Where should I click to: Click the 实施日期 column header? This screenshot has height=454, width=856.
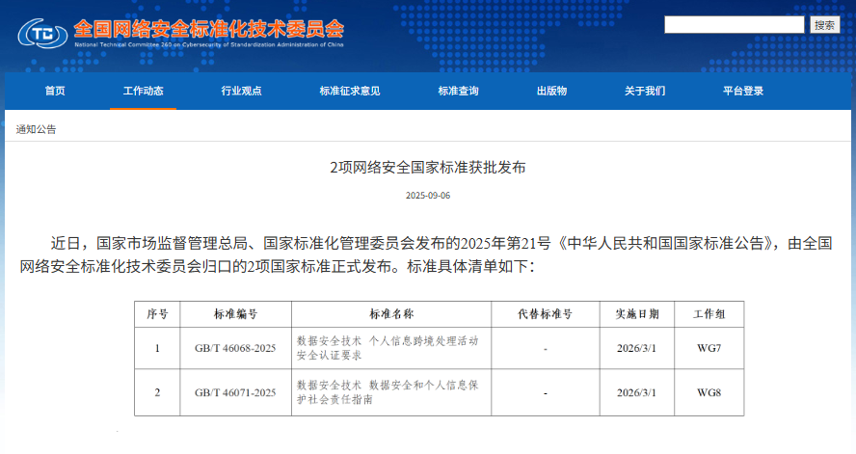(x=637, y=314)
